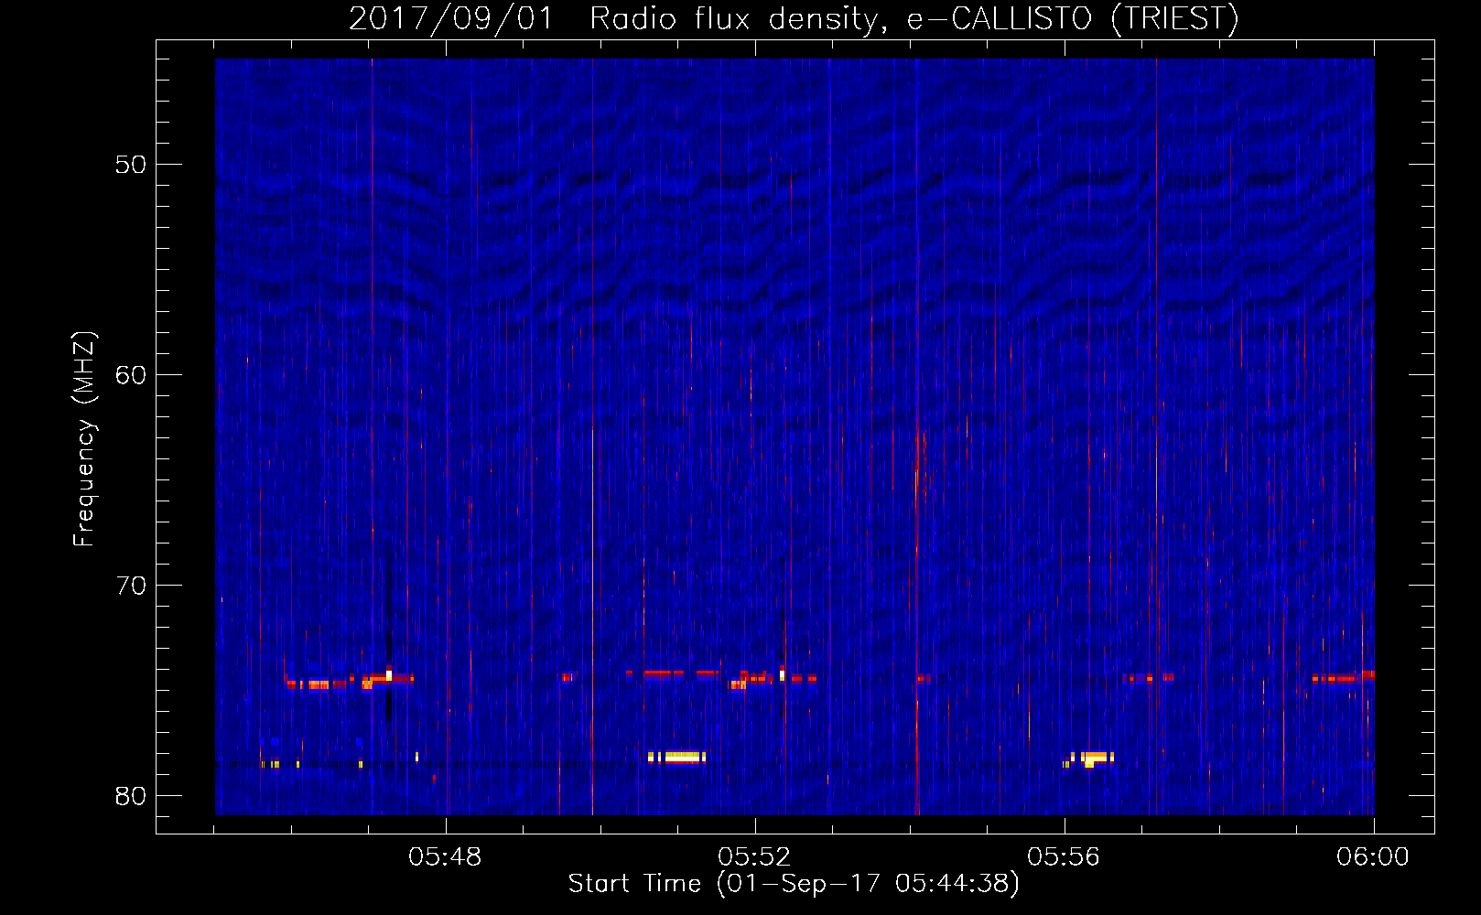Click the 50 MHz tick label

point(131,165)
